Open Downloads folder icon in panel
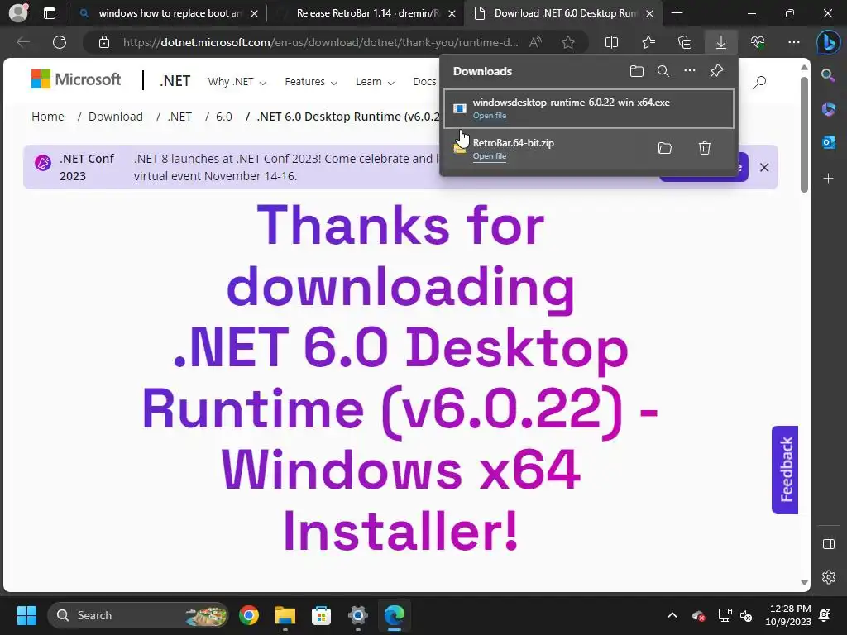The image size is (847, 635). tap(637, 71)
